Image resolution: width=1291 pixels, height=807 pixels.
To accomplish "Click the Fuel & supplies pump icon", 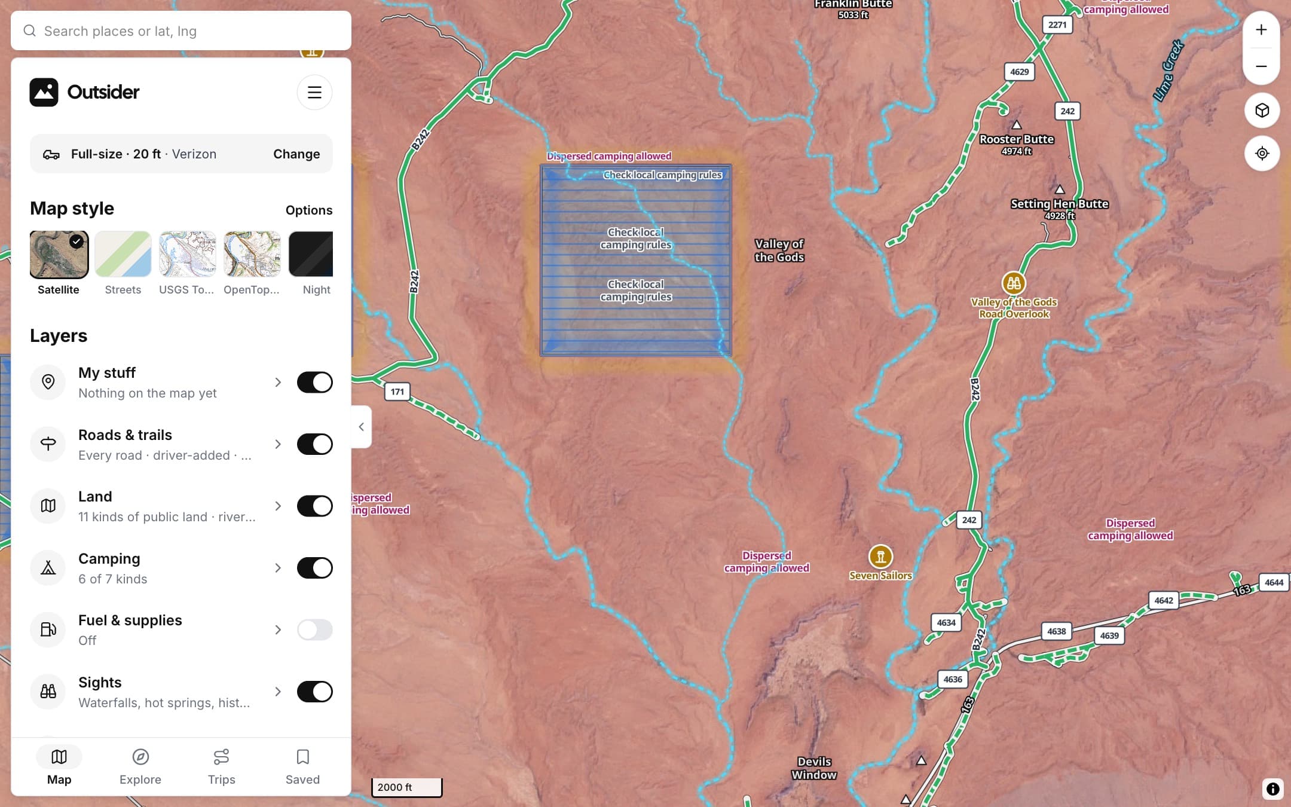I will click(48, 629).
